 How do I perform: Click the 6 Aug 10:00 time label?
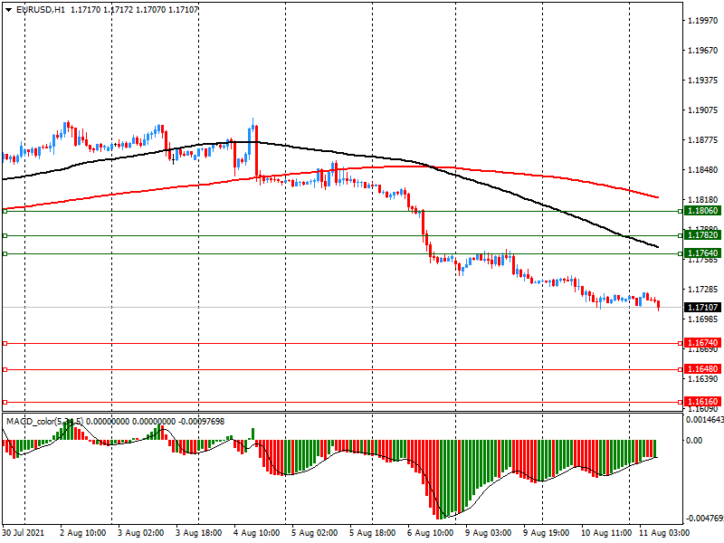pos(431,533)
